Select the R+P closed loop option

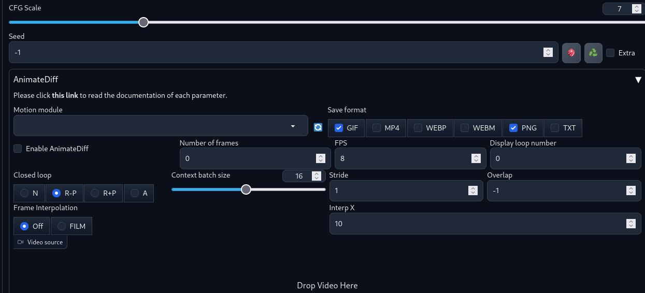tap(95, 193)
